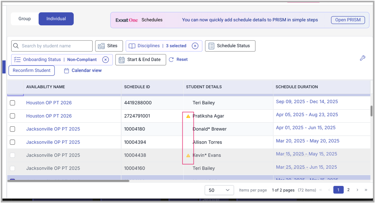This screenshot has height=204, width=376.
Task: Switch to the Group tab
Action: (x=25, y=19)
